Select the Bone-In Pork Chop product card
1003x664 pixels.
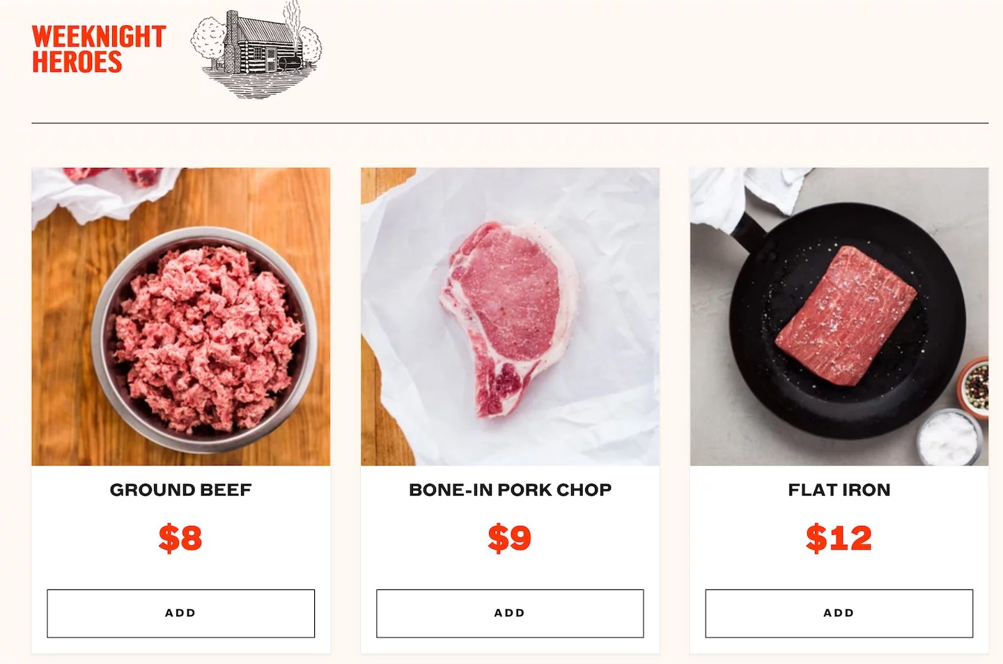[x=510, y=411]
